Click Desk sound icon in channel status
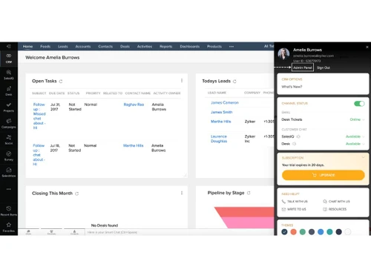 pos(294,144)
